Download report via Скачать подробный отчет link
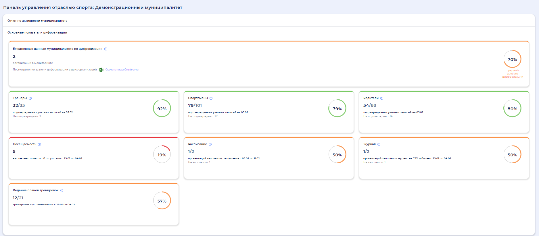The width and height of the screenshot is (539, 236). coord(122,70)
